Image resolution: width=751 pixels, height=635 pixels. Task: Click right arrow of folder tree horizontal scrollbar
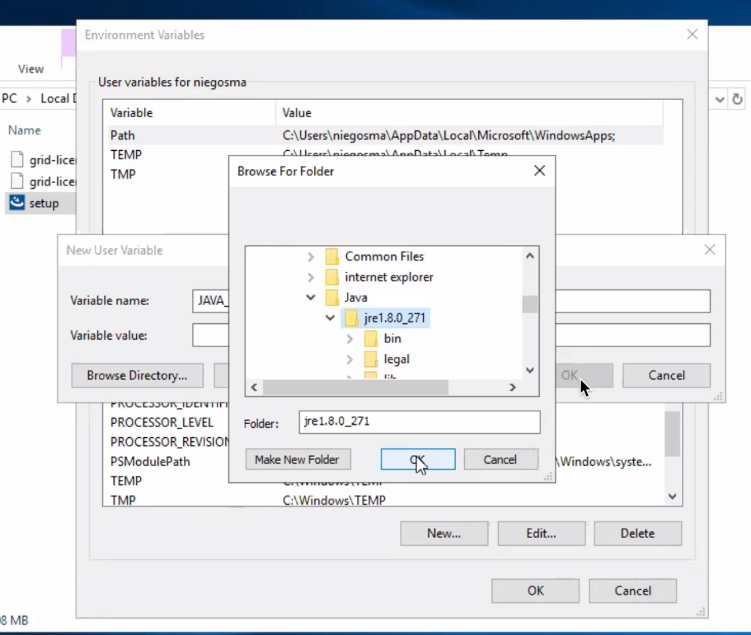click(x=512, y=387)
